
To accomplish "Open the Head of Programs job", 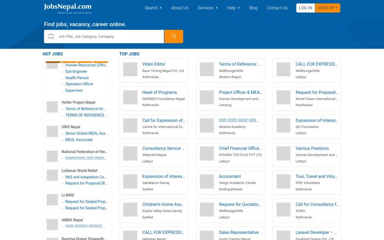I will 159,92.
